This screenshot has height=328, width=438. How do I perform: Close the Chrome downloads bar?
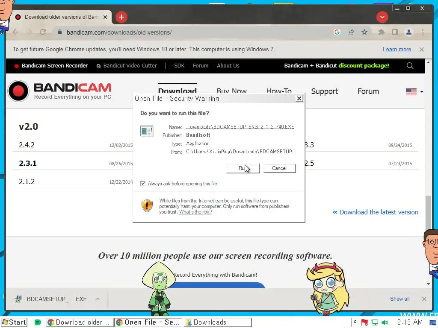click(424, 299)
